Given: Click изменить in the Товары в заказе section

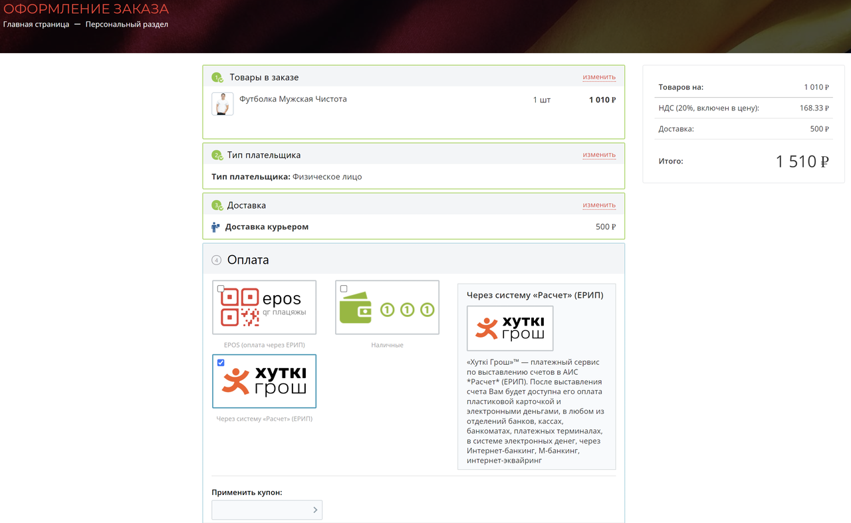Looking at the screenshot, I should click(599, 77).
